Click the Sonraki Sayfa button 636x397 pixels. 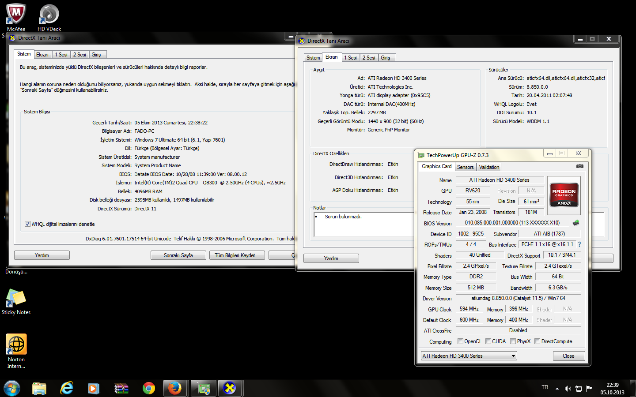pos(178,255)
